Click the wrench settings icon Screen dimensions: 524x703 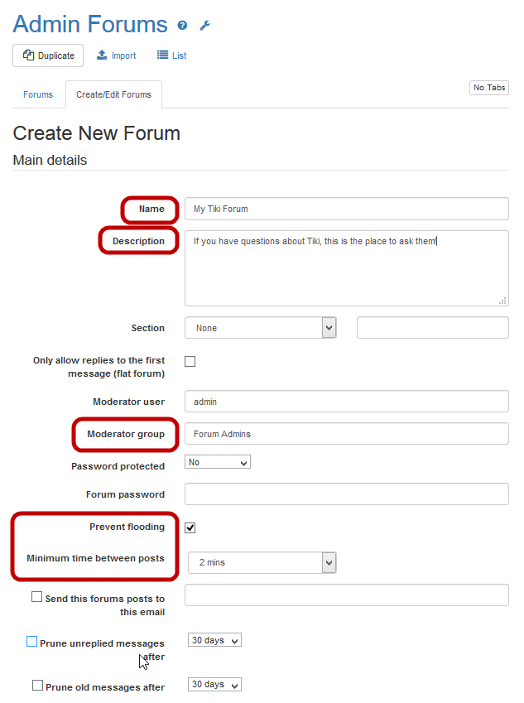tap(205, 26)
